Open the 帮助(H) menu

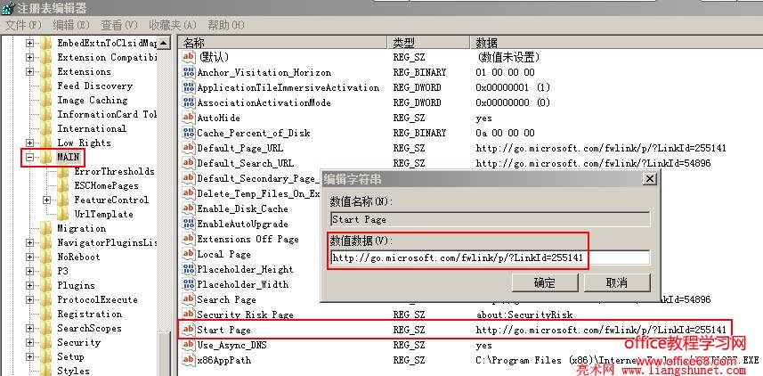pos(226,24)
